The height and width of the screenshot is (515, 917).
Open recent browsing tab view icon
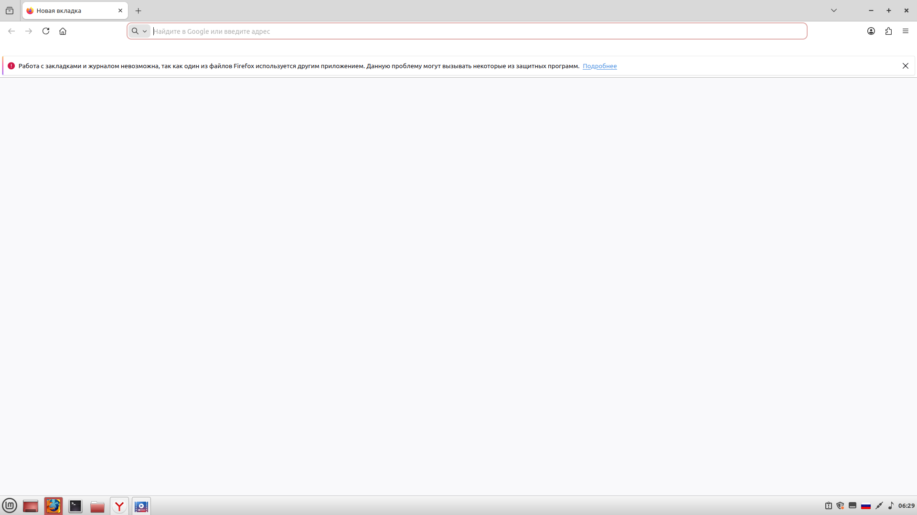coord(10,10)
